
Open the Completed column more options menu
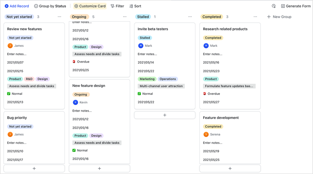click(255, 17)
